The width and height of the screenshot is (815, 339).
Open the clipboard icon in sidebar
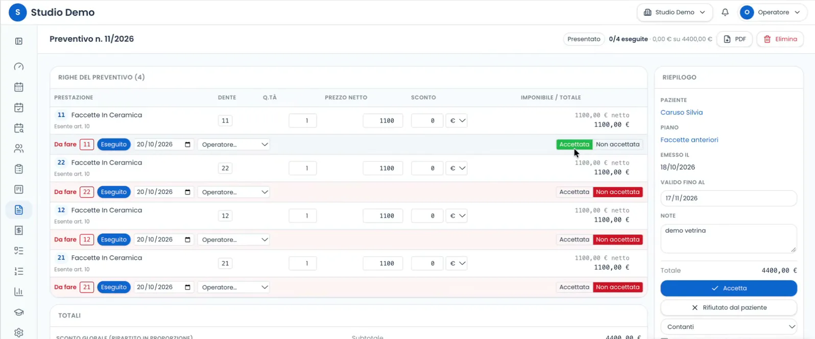click(19, 169)
